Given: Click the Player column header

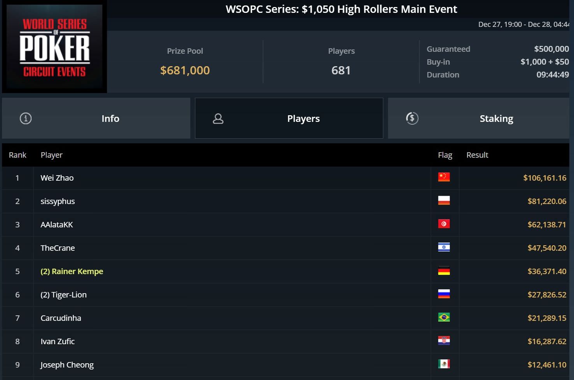Looking at the screenshot, I should click(51, 155).
